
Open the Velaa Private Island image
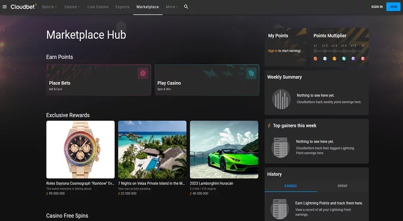coord(152,150)
